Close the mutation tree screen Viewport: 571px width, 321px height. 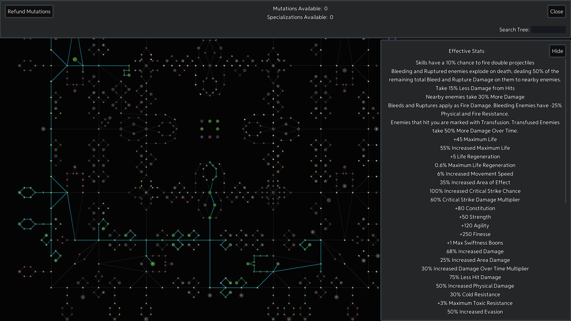556,11
